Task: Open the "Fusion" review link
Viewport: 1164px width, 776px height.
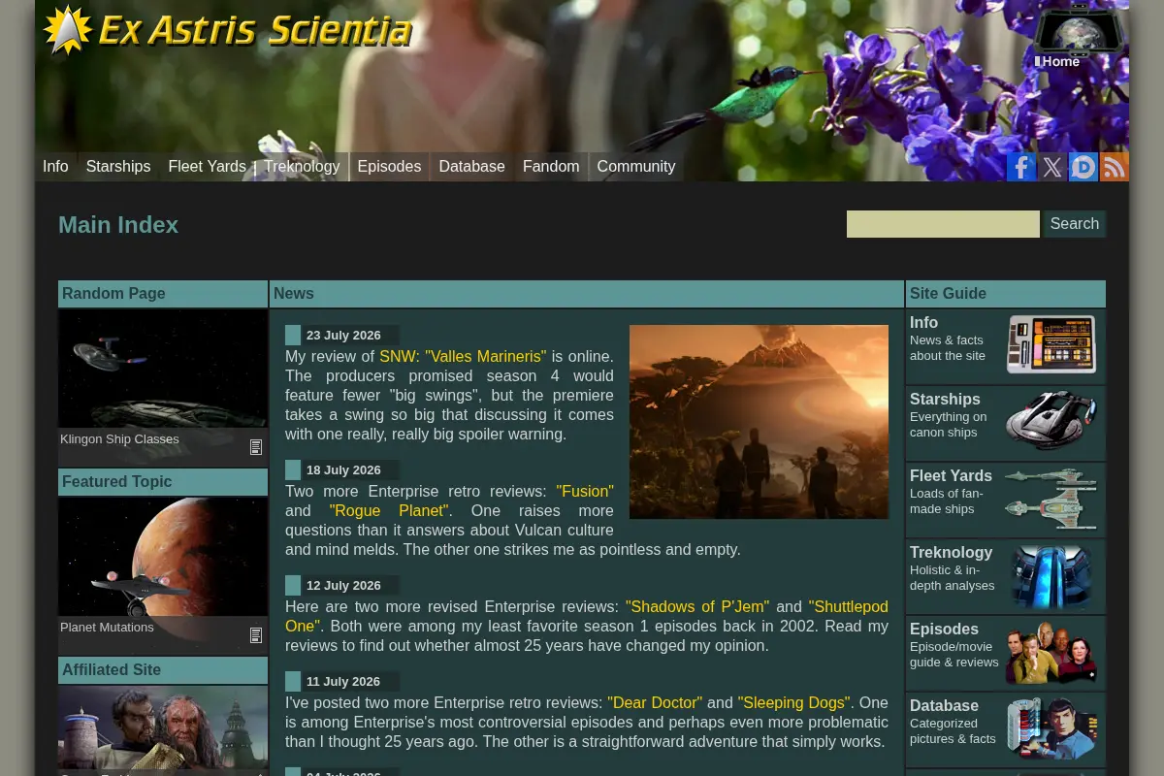Action: tap(585, 492)
